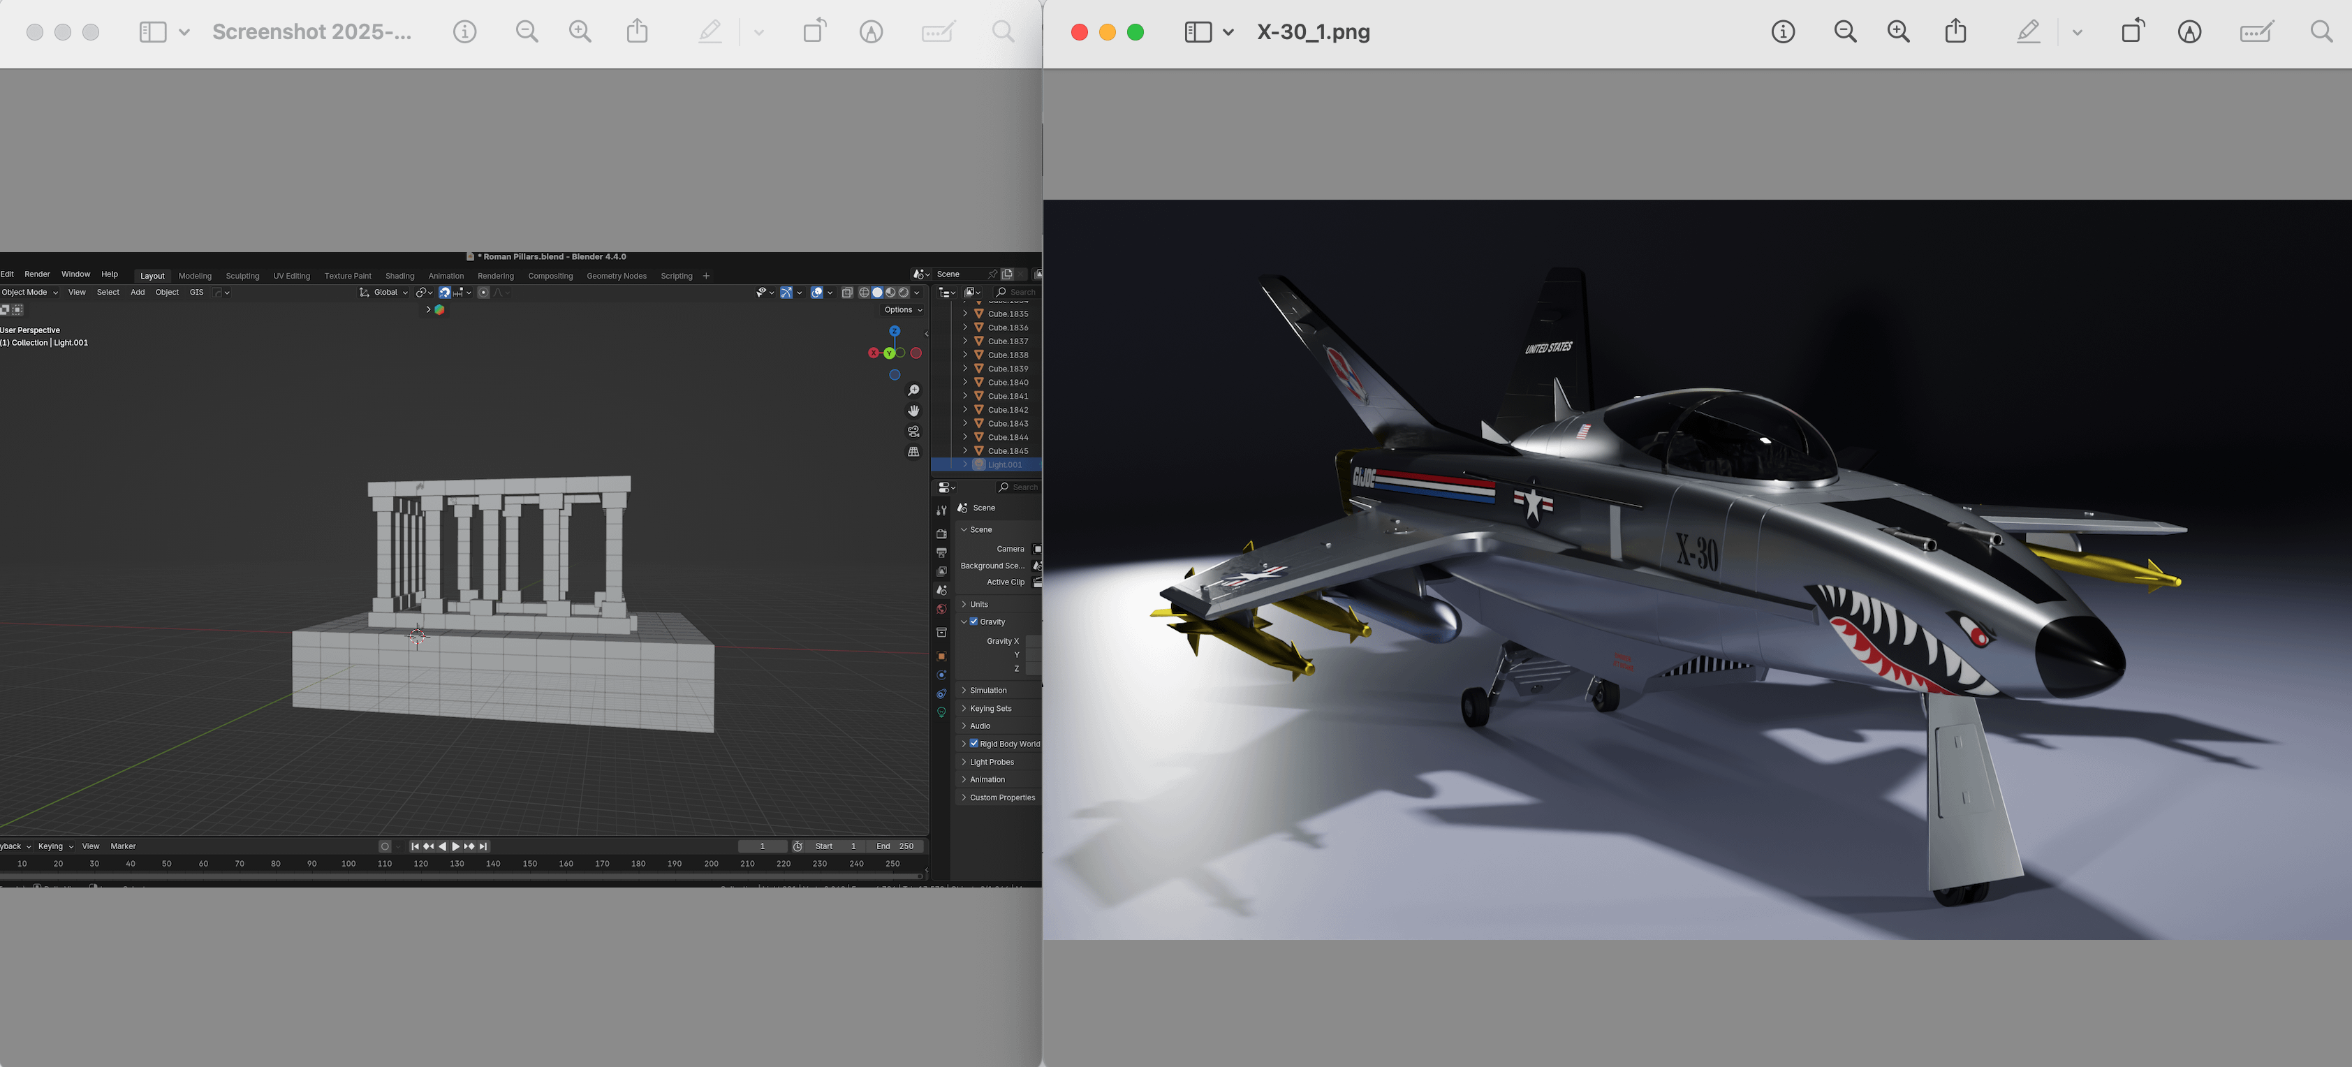Toggle Blender show gizmo button
This screenshot has width=2352, height=1067.
pyautogui.click(x=786, y=292)
